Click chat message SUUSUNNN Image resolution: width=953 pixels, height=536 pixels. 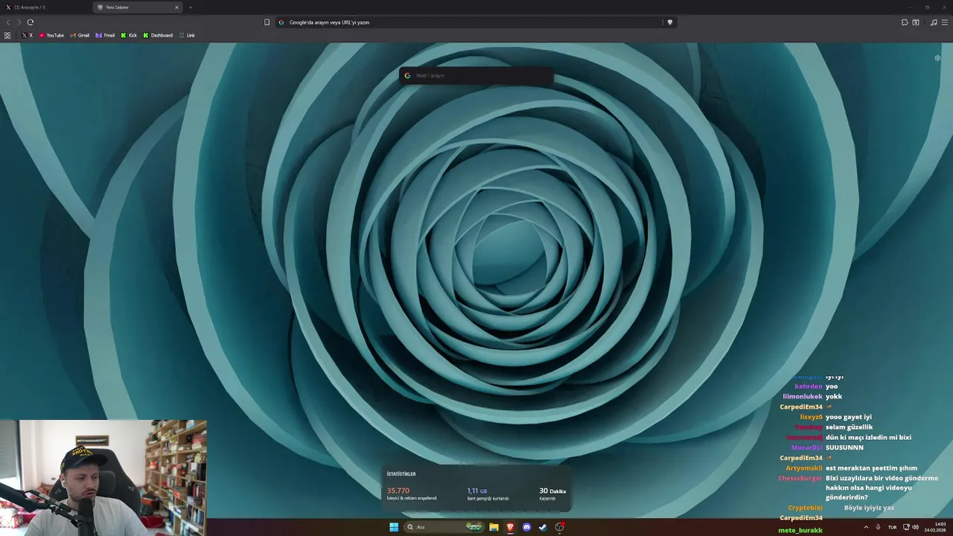tap(844, 447)
